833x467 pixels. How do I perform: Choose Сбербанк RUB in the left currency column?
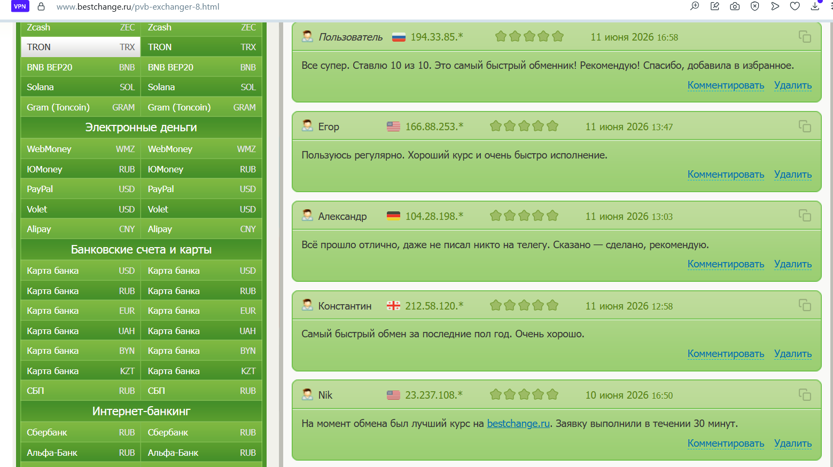(x=81, y=432)
